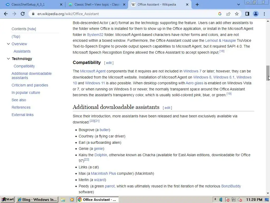Collapse the Technology section chevron
270x203 pixels.
(x=8, y=59)
